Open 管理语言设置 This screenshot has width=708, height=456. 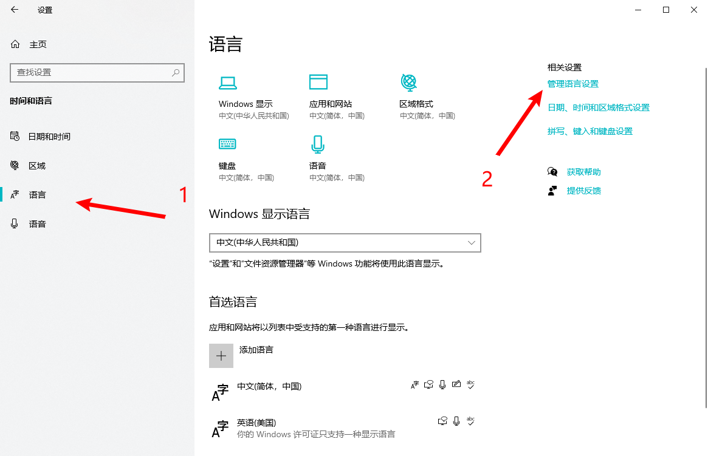(571, 84)
